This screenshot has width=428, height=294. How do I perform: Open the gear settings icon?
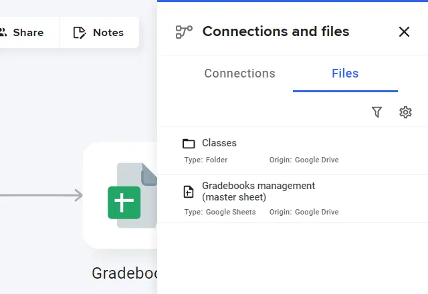[x=405, y=112]
